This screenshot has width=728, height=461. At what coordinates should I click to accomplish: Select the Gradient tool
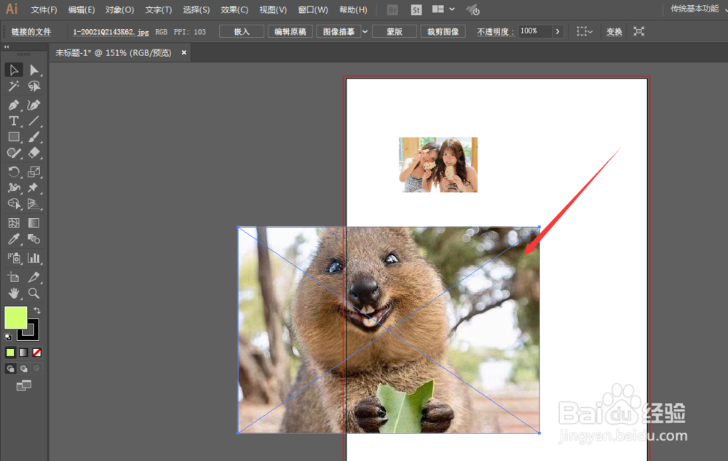coord(33,222)
